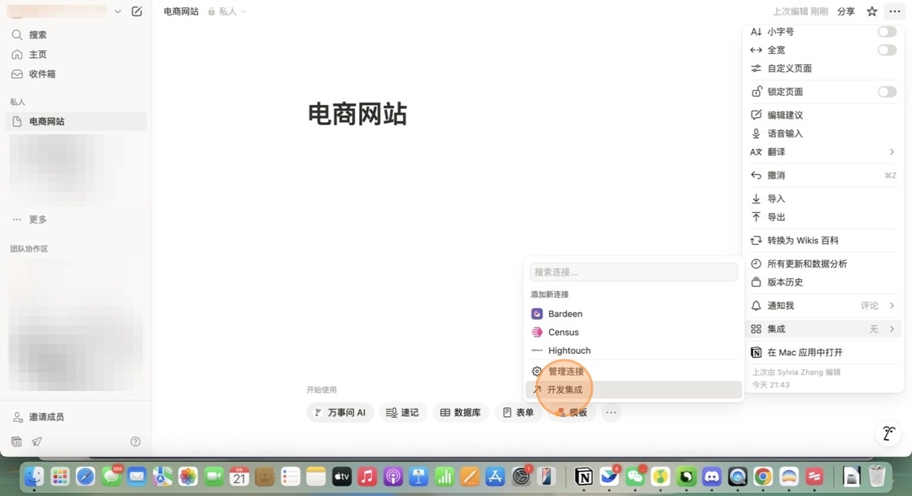
Task: Click the paper plane icon in sidebar bottom
Action: pos(37,442)
